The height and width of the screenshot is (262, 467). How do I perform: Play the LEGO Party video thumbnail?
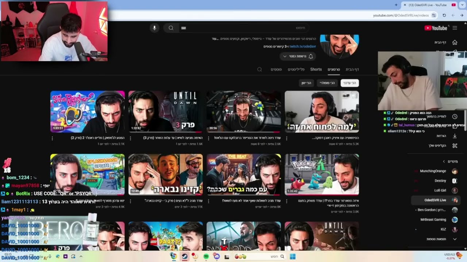[166, 236]
